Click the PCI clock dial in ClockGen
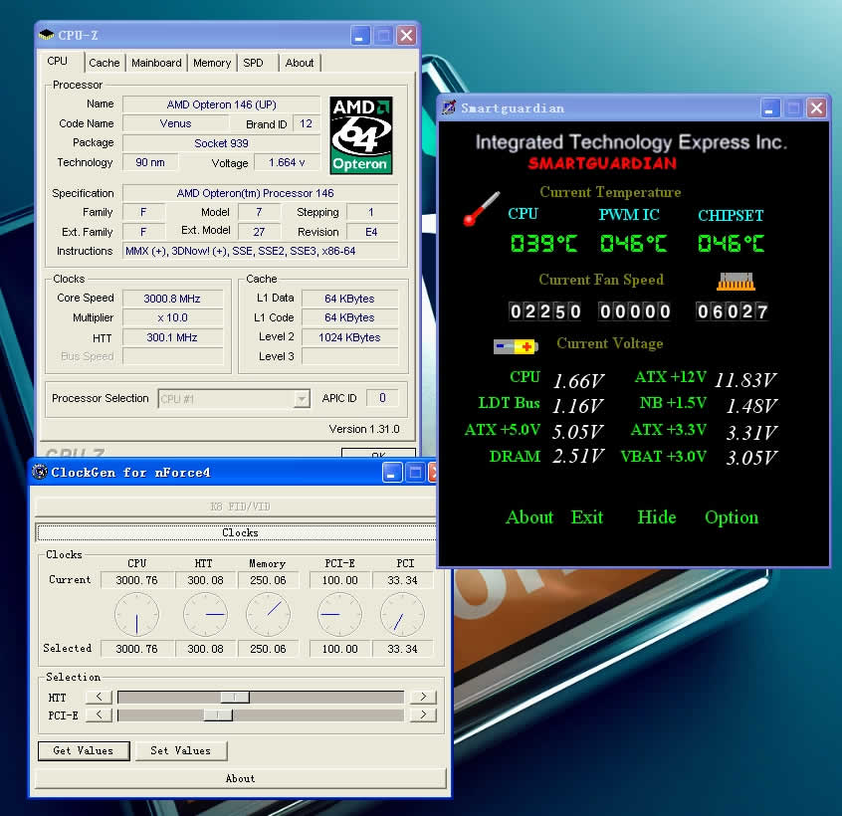 coord(402,615)
